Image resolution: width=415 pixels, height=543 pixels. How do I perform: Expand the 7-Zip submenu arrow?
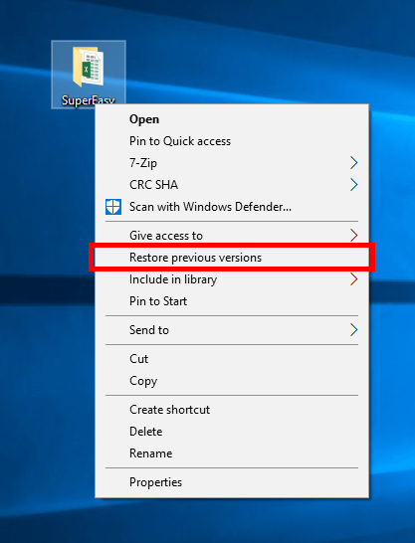(353, 163)
